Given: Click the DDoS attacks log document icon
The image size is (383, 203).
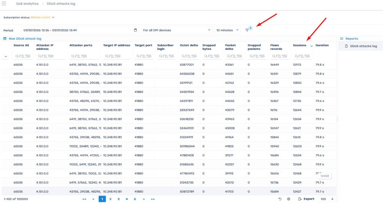Looking at the screenshot, I should [x=346, y=46].
